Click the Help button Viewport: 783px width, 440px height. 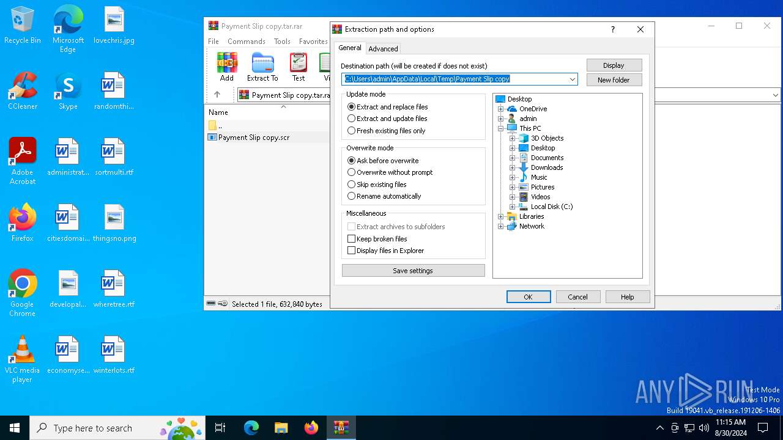628,297
